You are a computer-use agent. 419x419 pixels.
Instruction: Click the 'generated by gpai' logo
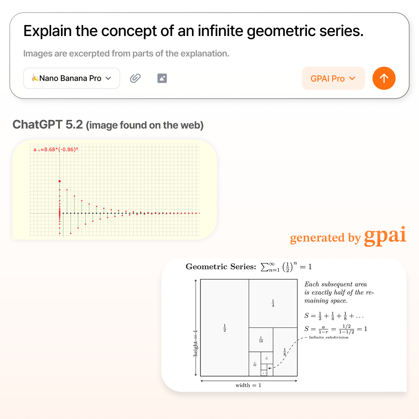tap(348, 236)
